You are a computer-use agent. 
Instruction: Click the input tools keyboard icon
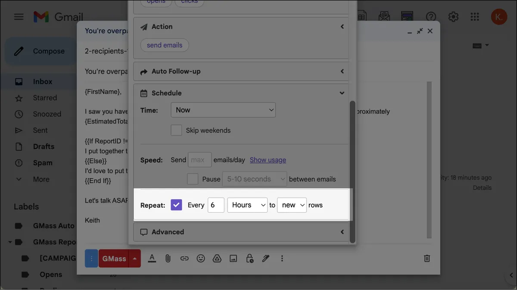click(477, 46)
